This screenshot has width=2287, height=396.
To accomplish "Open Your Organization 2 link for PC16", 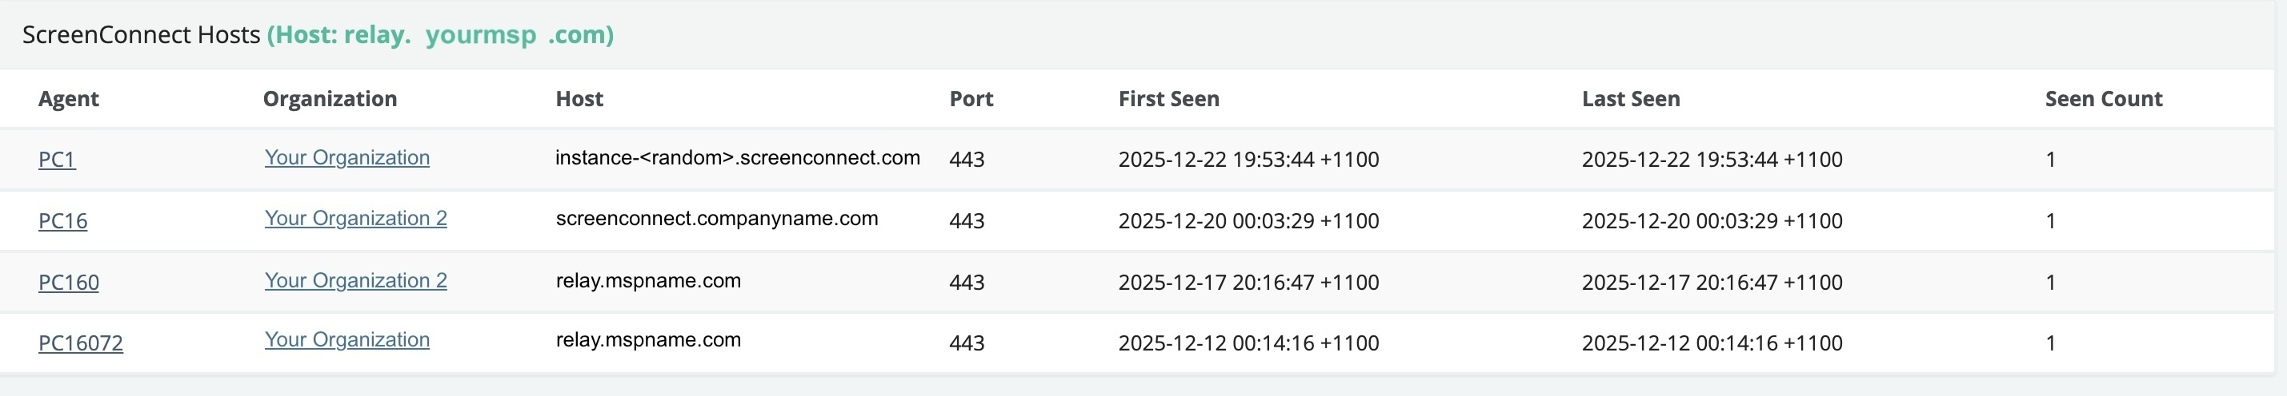I will tap(356, 219).
